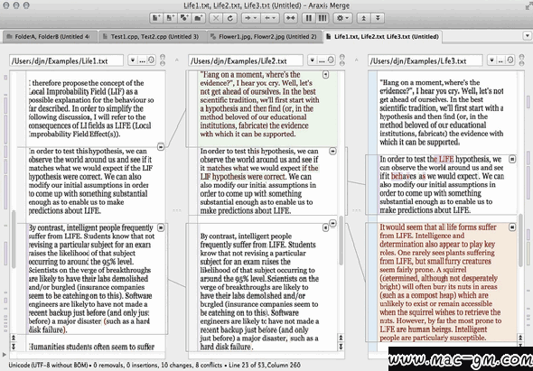The width and height of the screenshot is (533, 371).
Task: Switch to two-way comparison layout
Action: click(x=309, y=18)
